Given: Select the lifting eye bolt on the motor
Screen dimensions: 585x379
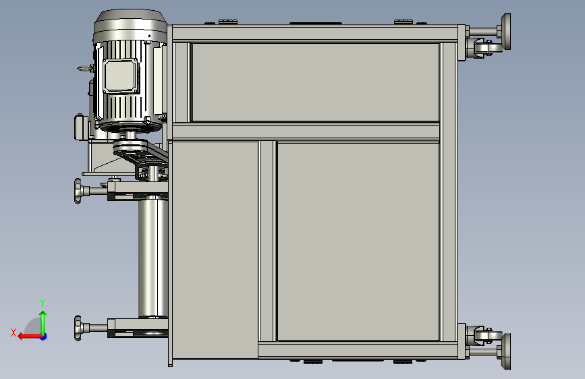Looking at the screenshot, I should [x=85, y=68].
